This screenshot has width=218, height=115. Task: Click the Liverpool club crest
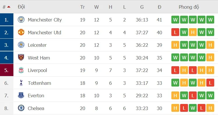[21, 70]
